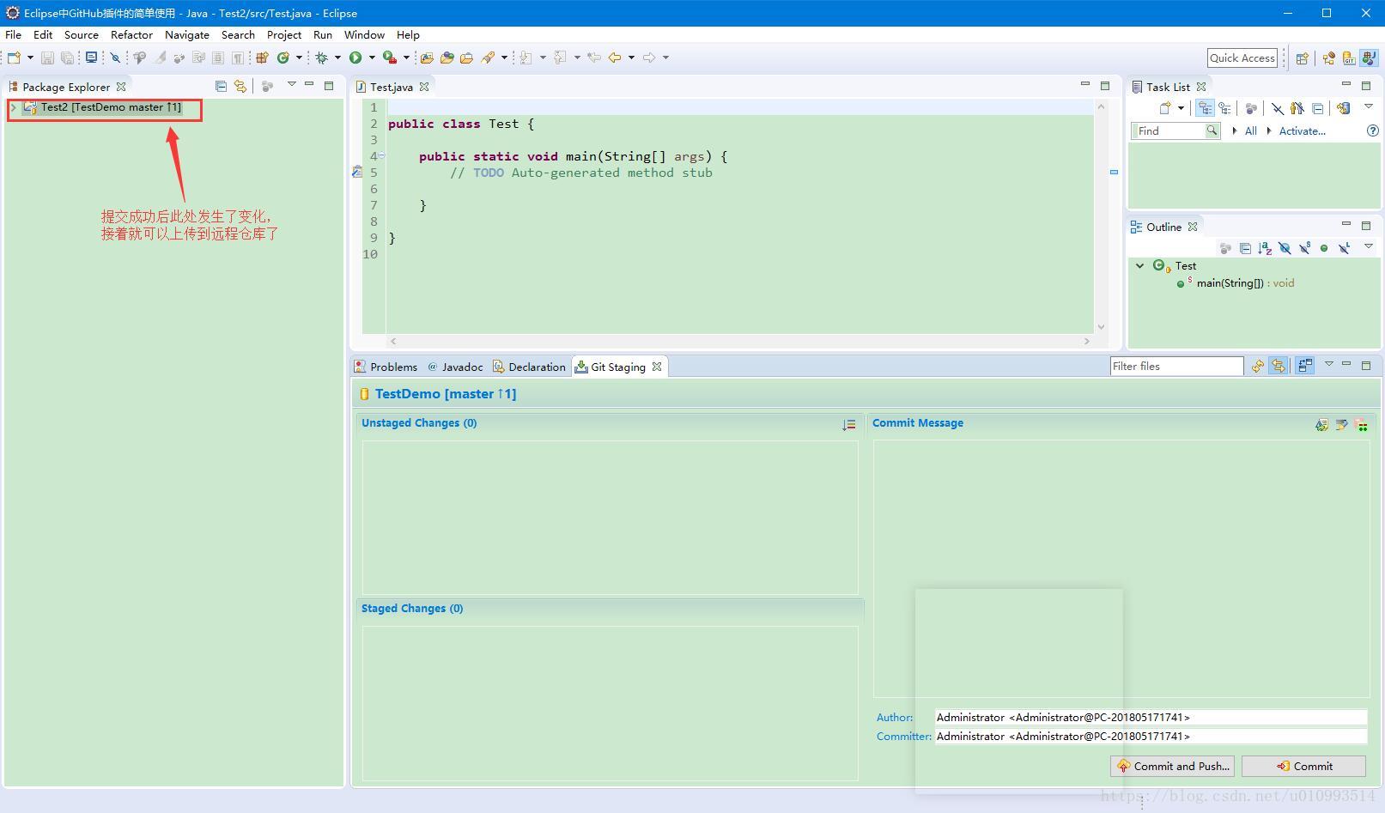
Task: Collapse All in Task List toolbar
Action: (x=1318, y=108)
